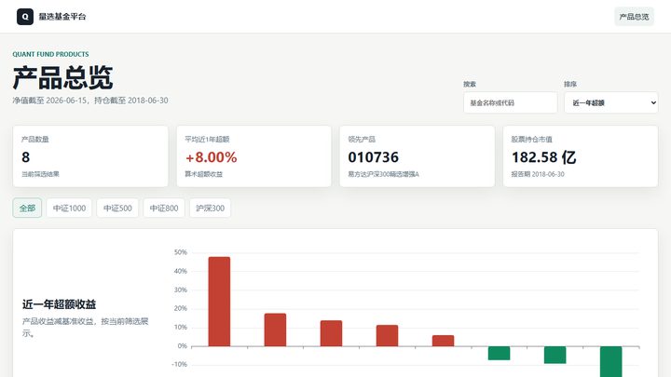Select the 中证500 filter tab

click(x=117, y=209)
